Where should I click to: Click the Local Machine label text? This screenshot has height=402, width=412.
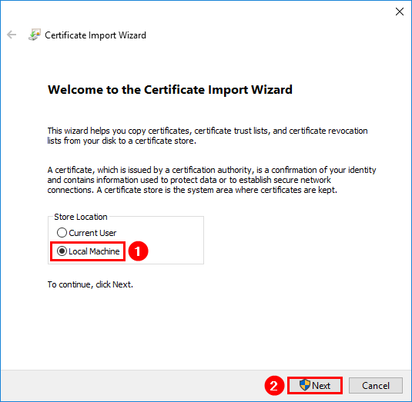(x=94, y=251)
